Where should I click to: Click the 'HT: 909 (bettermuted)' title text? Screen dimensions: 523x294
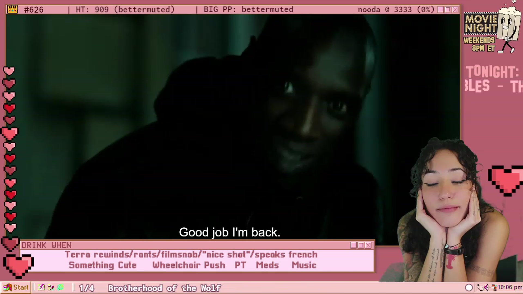125,10
